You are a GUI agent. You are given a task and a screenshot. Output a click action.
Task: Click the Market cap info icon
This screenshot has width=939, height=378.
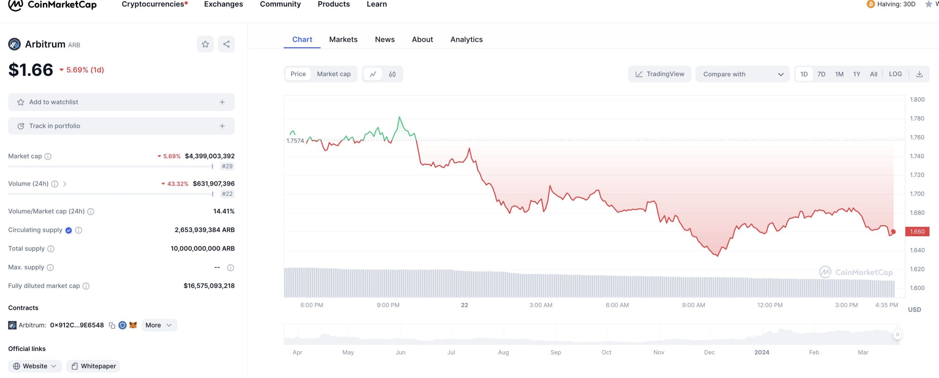tap(48, 156)
